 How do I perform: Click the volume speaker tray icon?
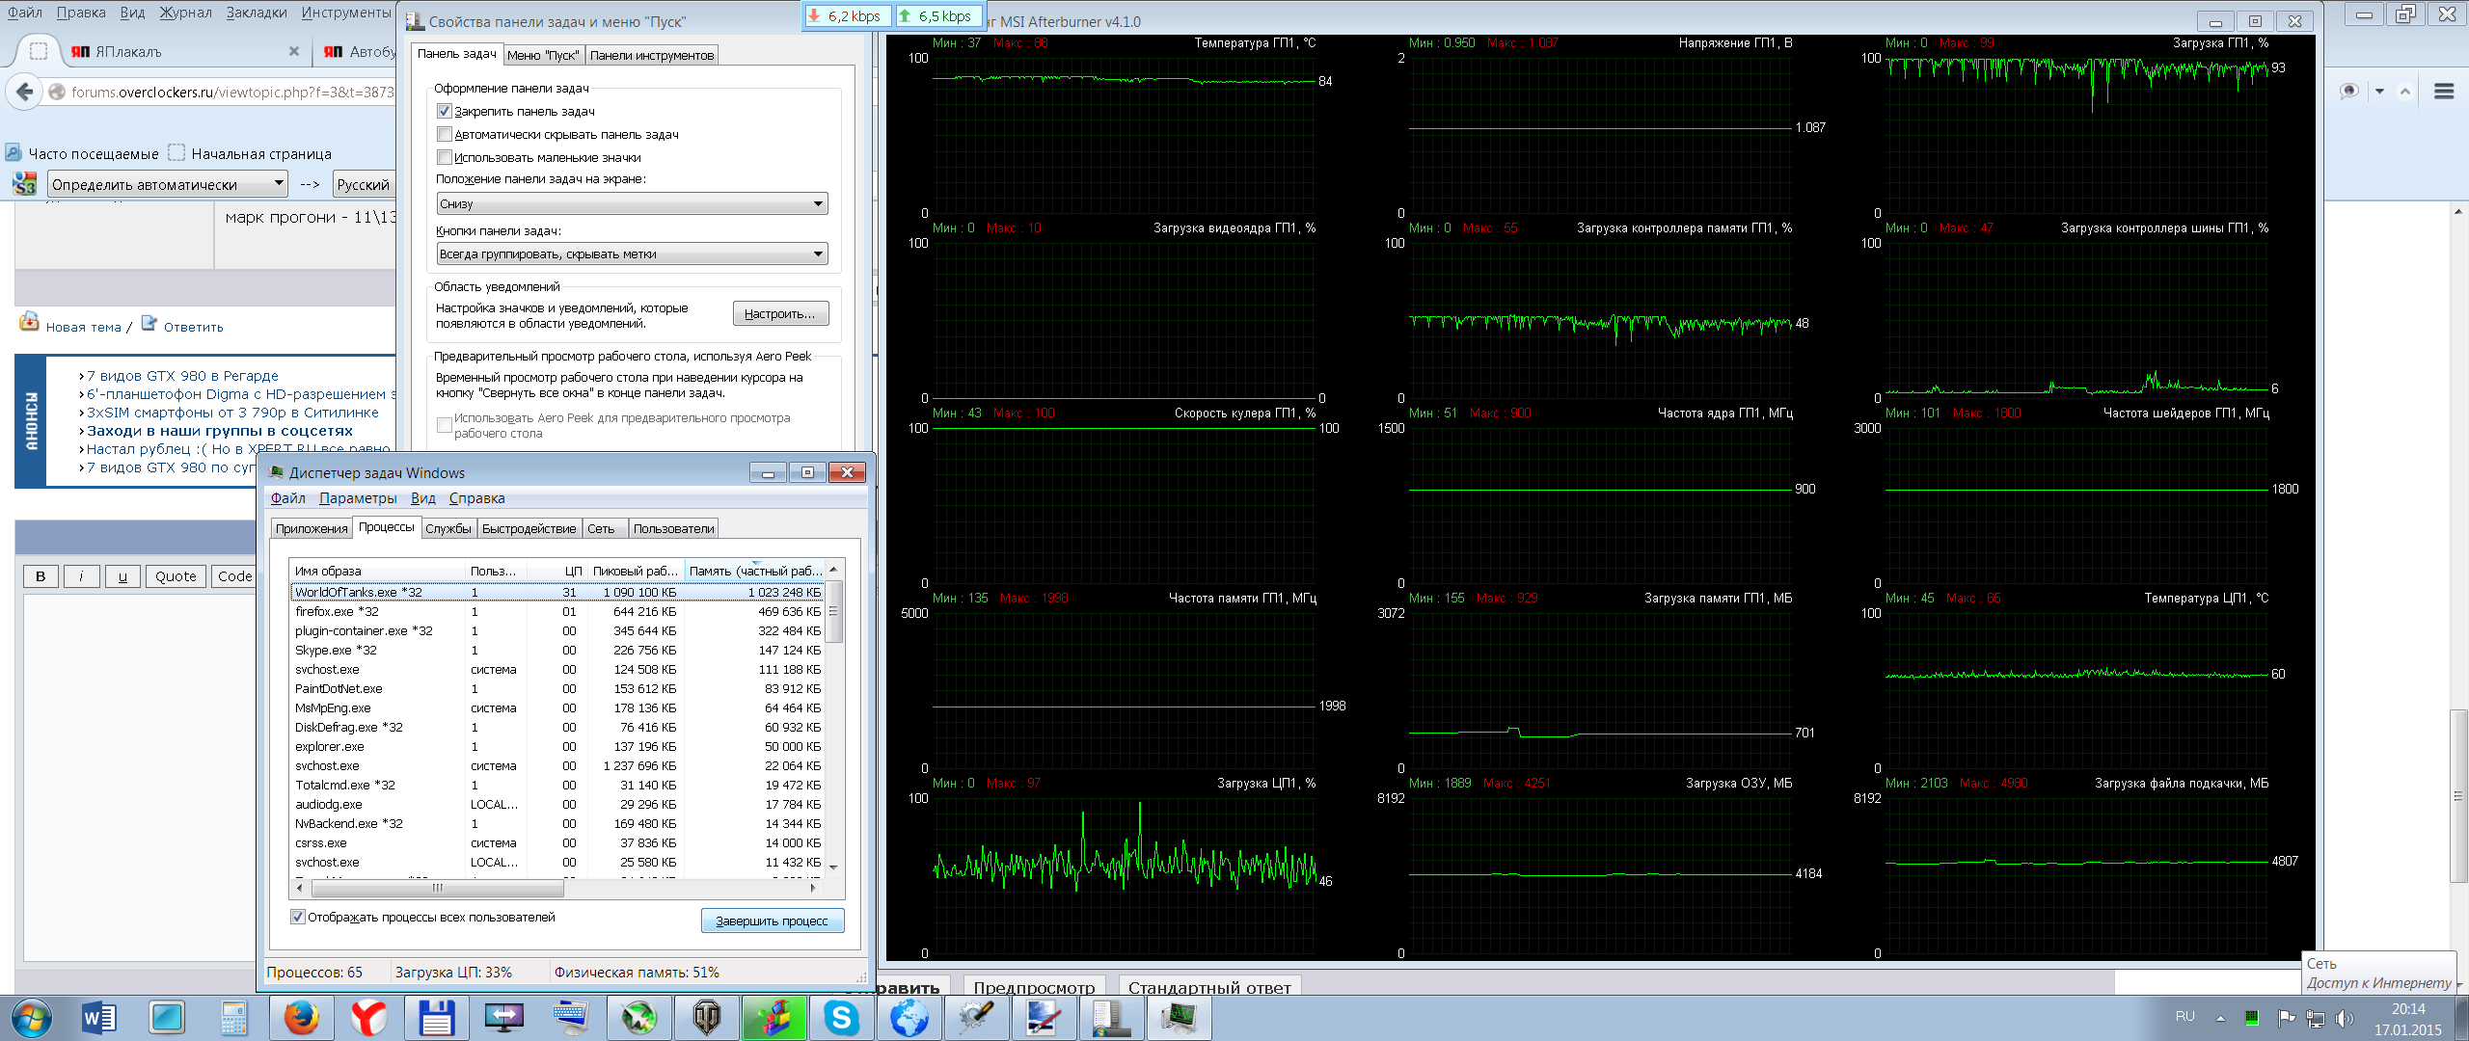(2345, 1018)
